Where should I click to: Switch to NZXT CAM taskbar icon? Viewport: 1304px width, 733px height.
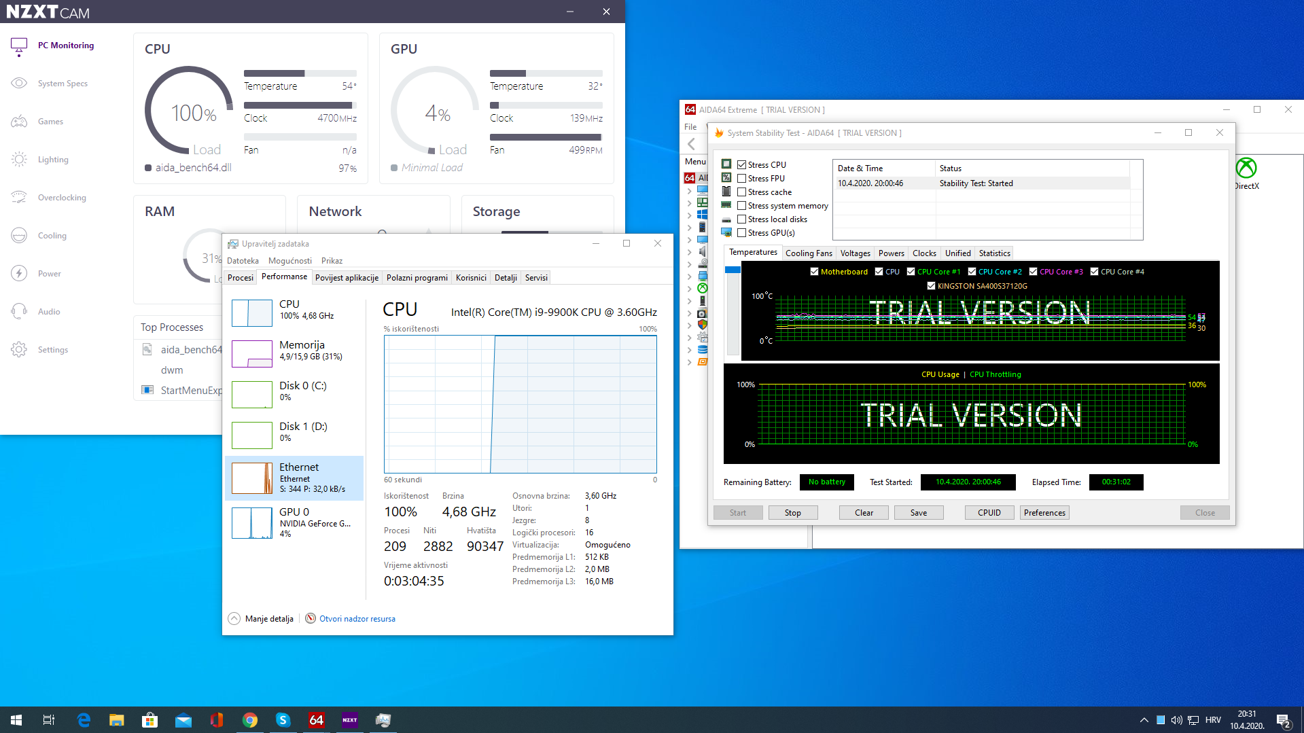(350, 720)
